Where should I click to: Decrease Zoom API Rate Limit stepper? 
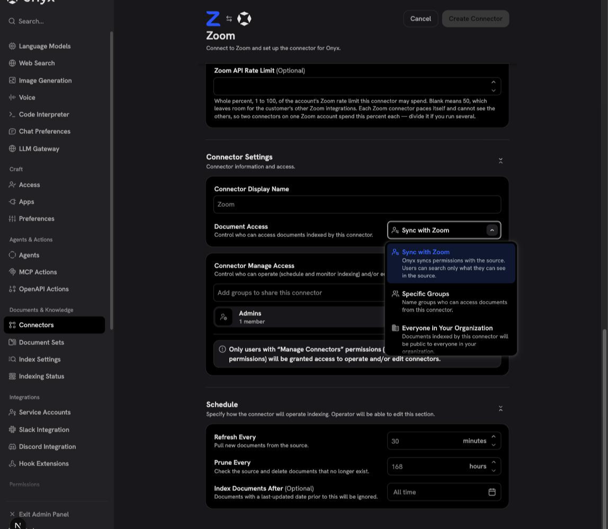(x=493, y=90)
